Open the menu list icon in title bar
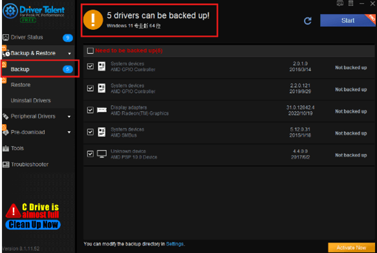 pyautogui.click(x=350, y=3)
